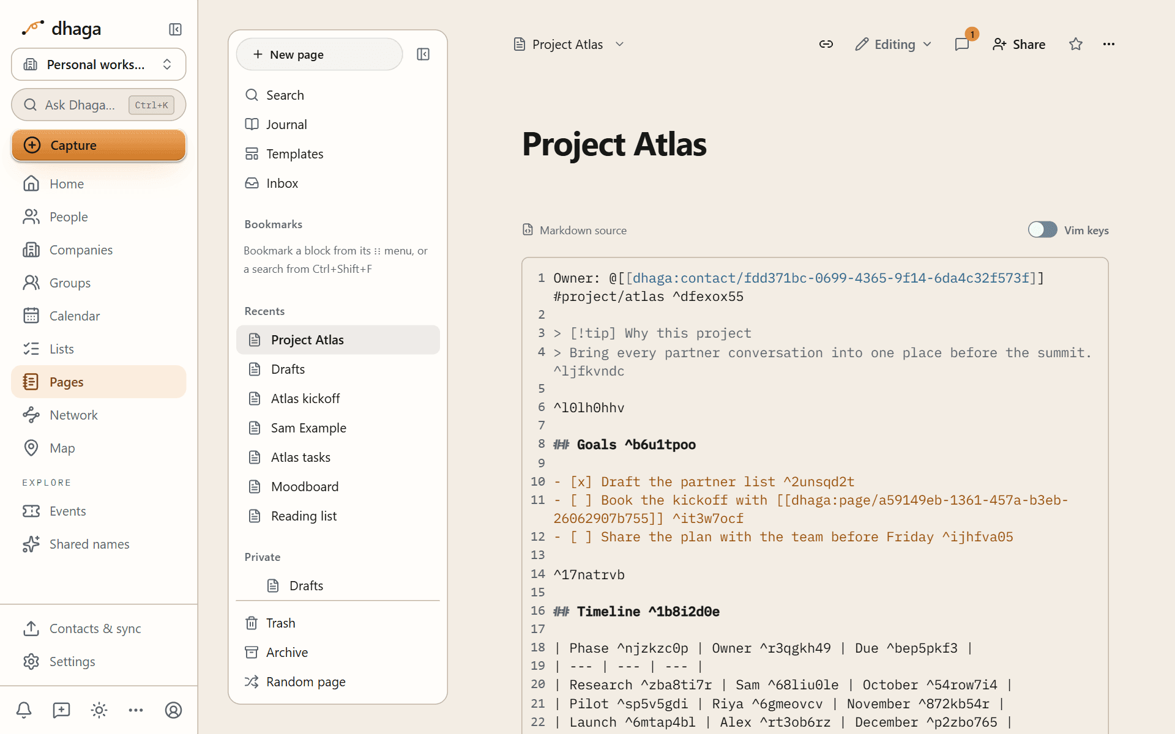Open the Sam Example page
The image size is (1175, 734).
click(x=338, y=428)
